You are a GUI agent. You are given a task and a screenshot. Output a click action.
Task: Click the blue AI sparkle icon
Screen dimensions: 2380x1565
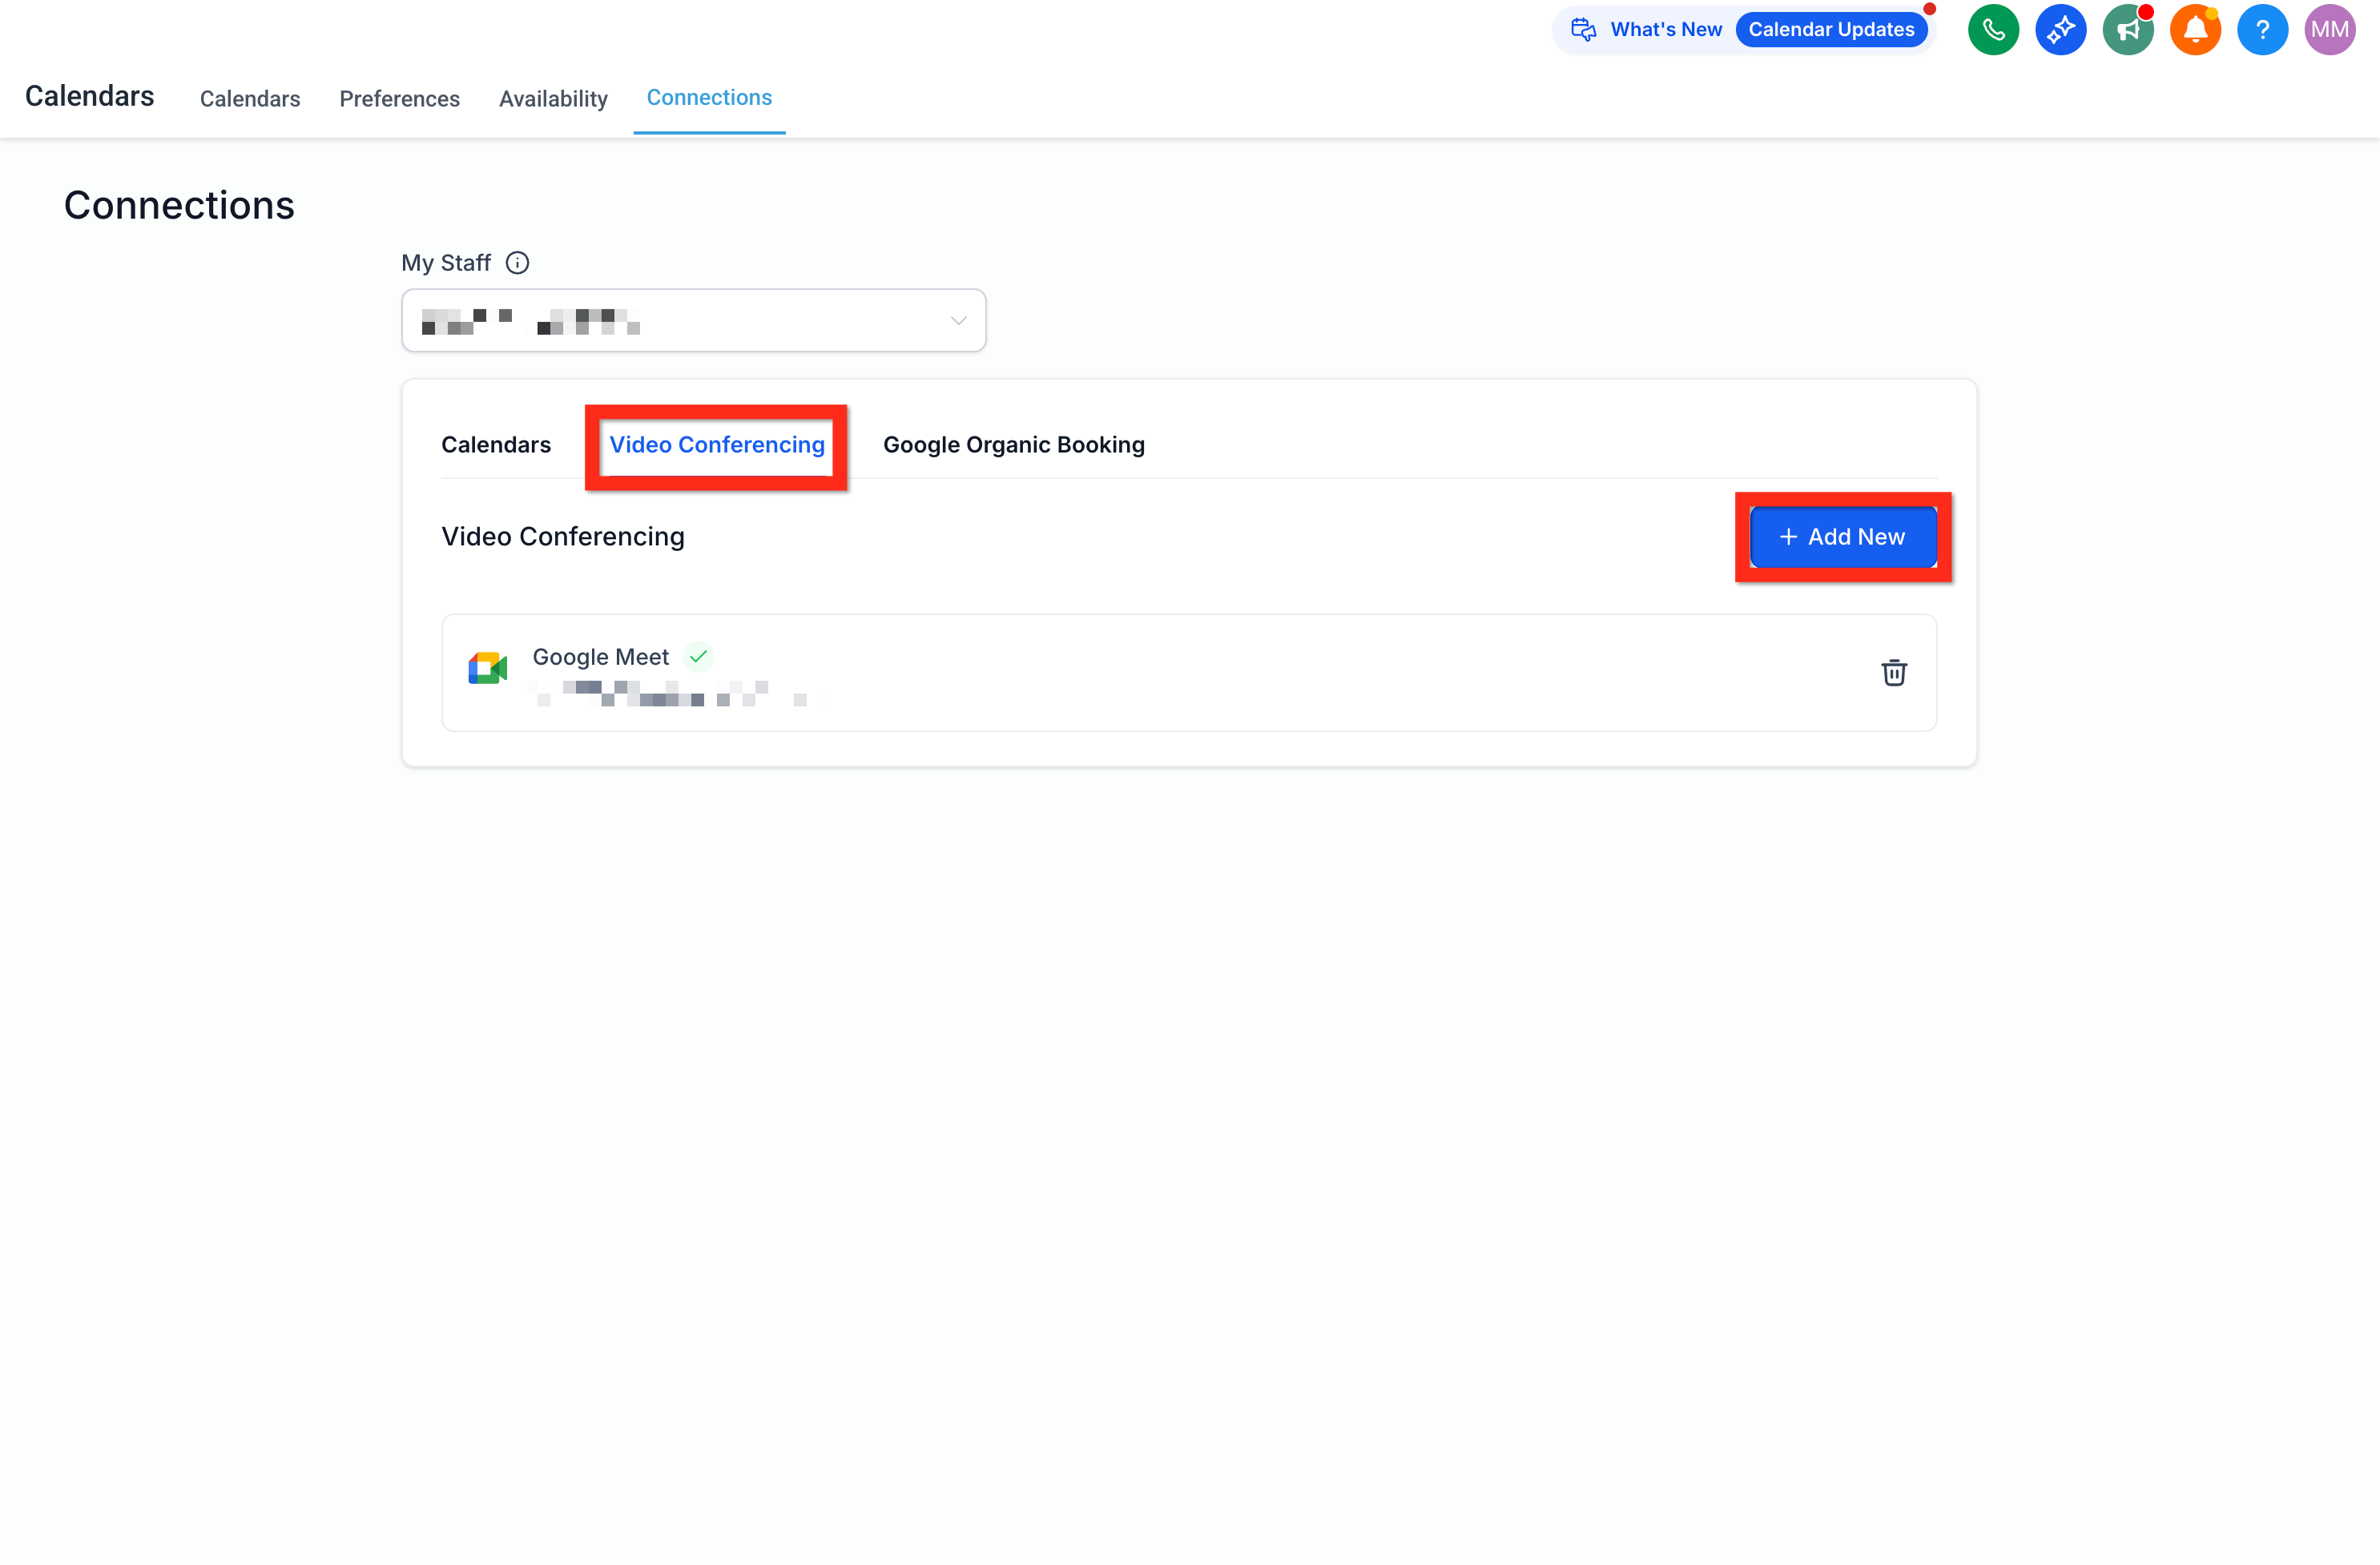tap(2060, 30)
